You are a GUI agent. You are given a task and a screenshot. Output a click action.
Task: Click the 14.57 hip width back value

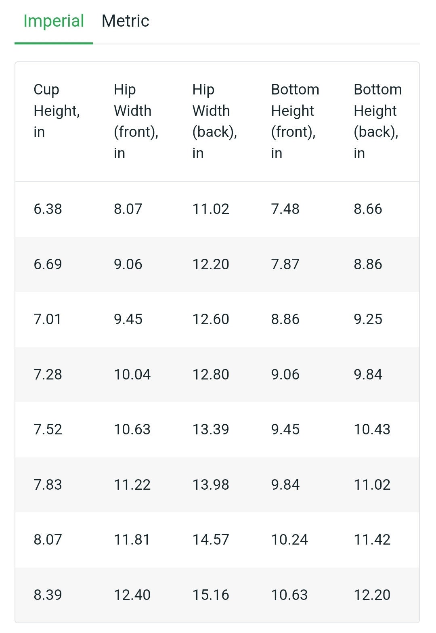(x=211, y=540)
